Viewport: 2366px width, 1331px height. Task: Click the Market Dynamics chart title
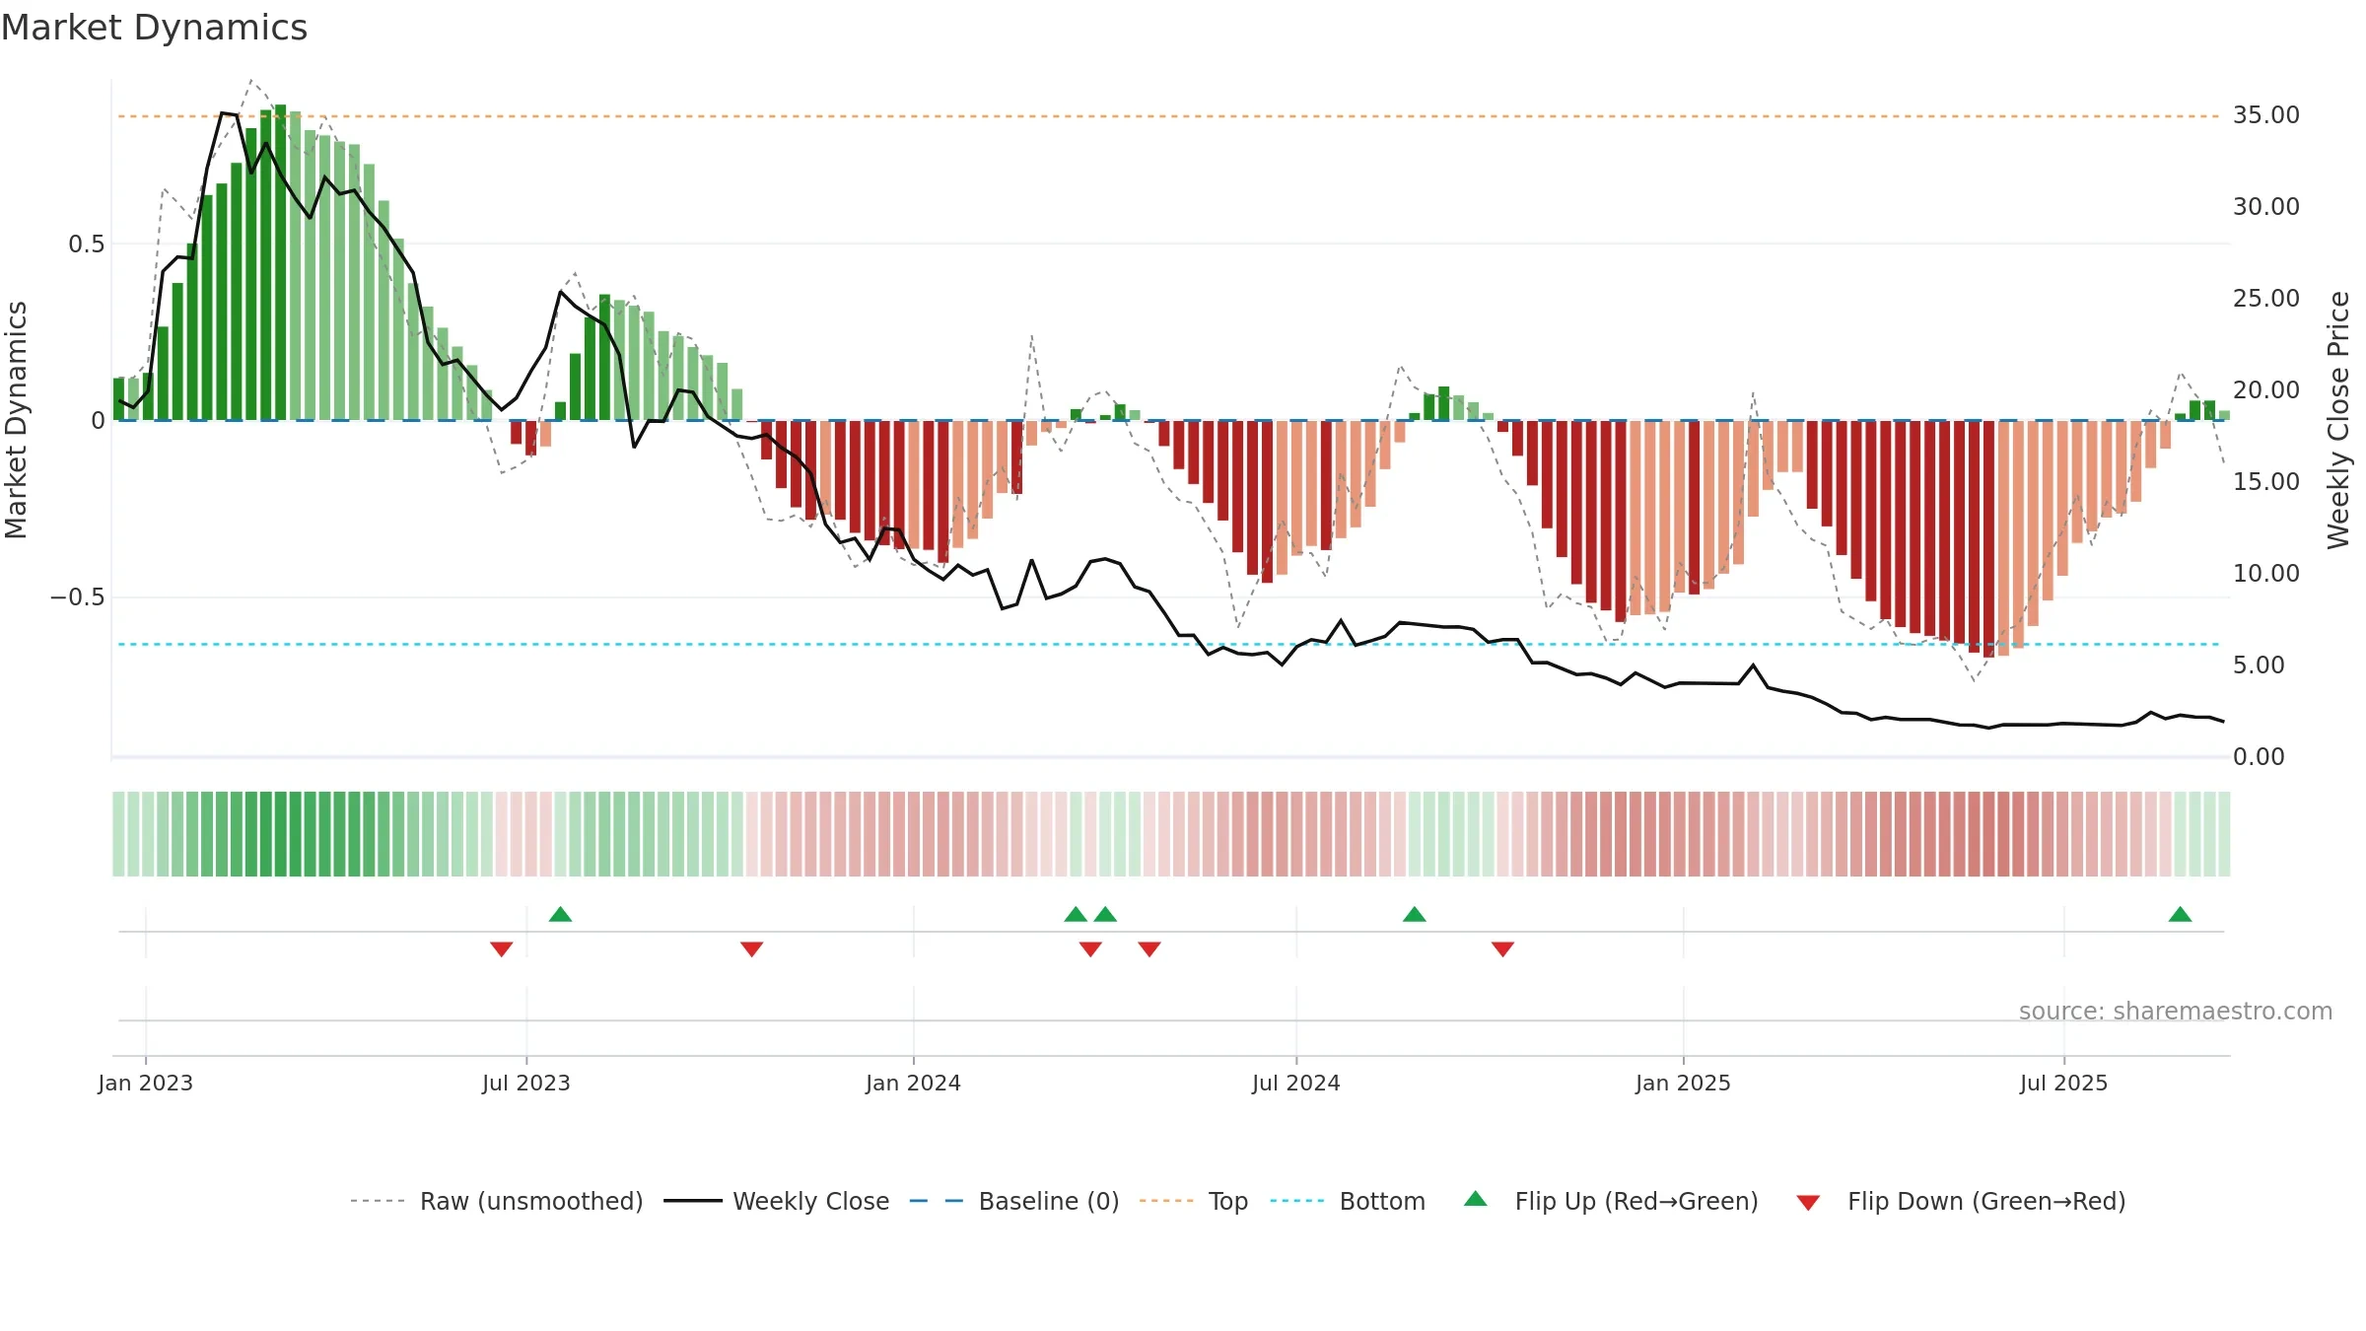click(154, 28)
